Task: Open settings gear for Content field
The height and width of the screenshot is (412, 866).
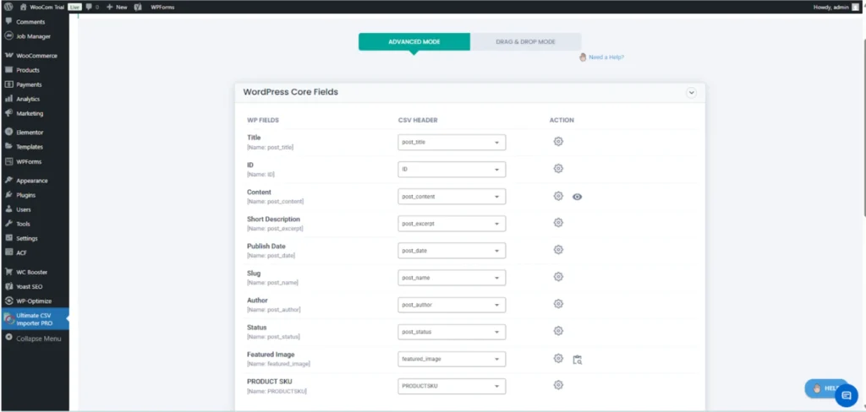Action: (x=558, y=196)
